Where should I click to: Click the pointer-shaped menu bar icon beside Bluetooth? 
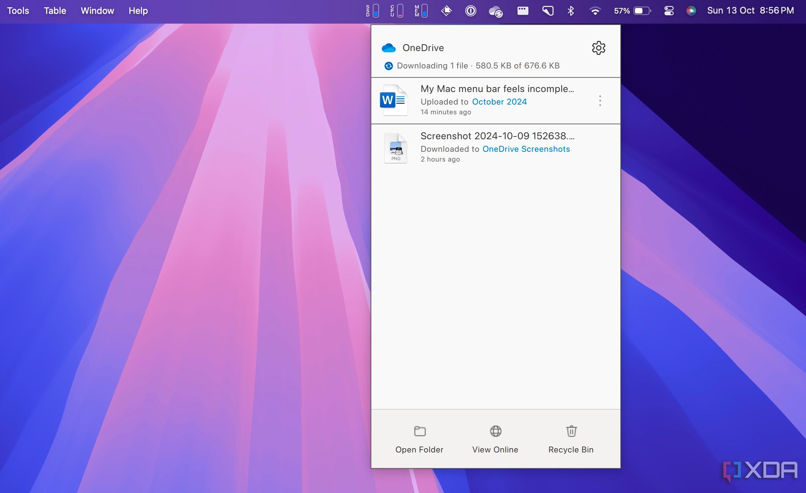coord(548,11)
